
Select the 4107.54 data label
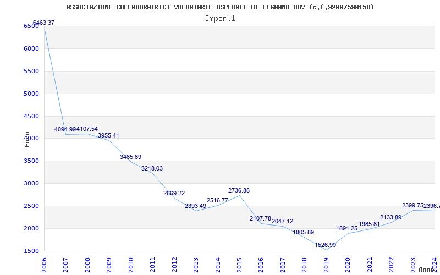tap(87, 129)
